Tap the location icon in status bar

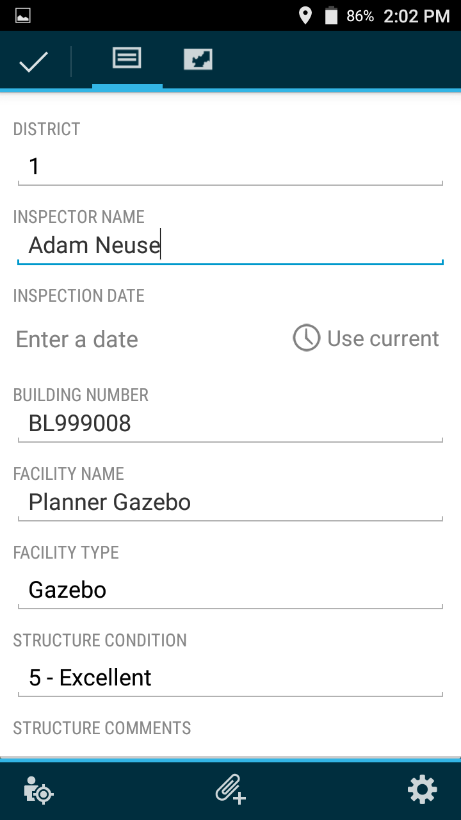[x=305, y=16]
